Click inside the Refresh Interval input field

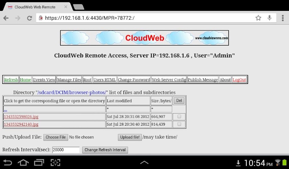pyautogui.click(x=66, y=150)
